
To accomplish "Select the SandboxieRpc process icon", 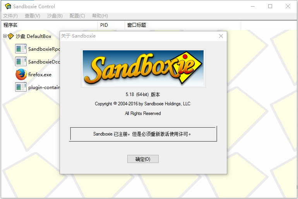I will click(x=21, y=49).
